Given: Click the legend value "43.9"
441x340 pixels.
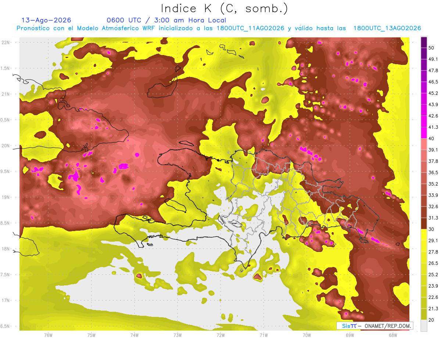Looking at the screenshot, I should pyautogui.click(x=433, y=105).
